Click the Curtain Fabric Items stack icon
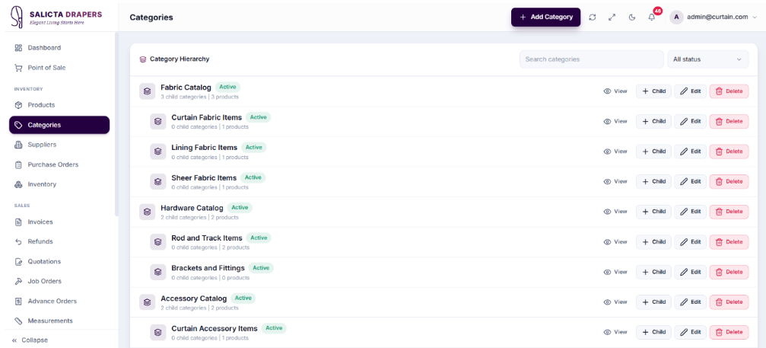766x348 pixels. 157,121
